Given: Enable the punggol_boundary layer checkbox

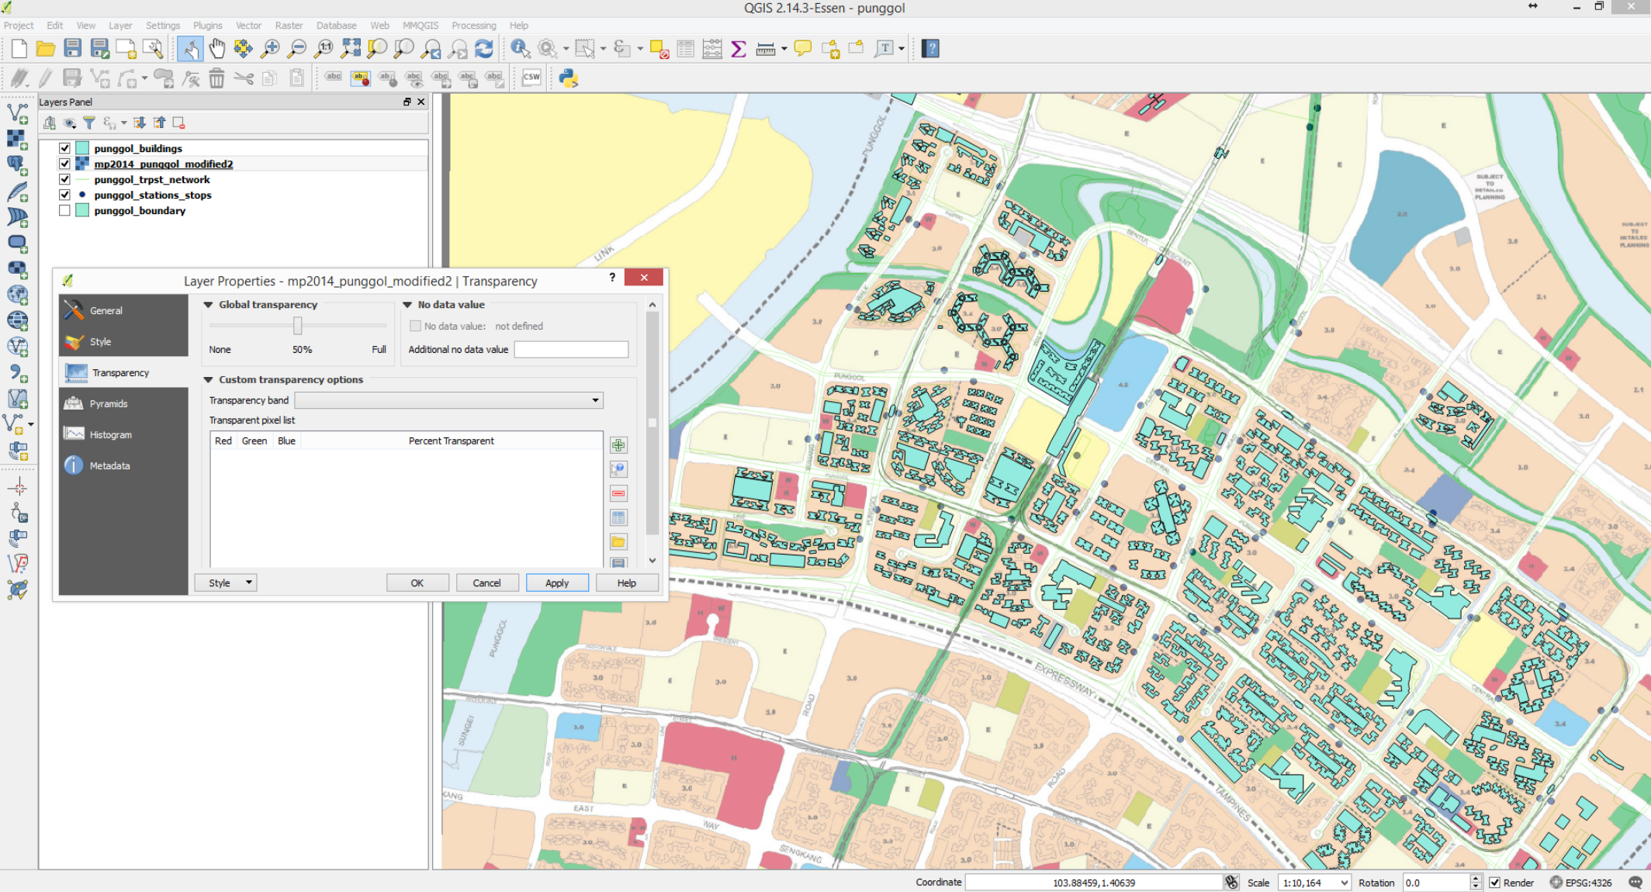Looking at the screenshot, I should click(64, 210).
